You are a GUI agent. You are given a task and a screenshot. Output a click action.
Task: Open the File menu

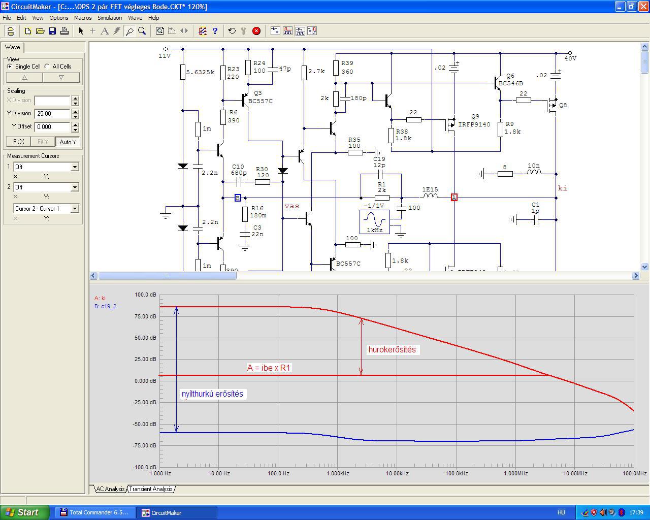pos(7,18)
